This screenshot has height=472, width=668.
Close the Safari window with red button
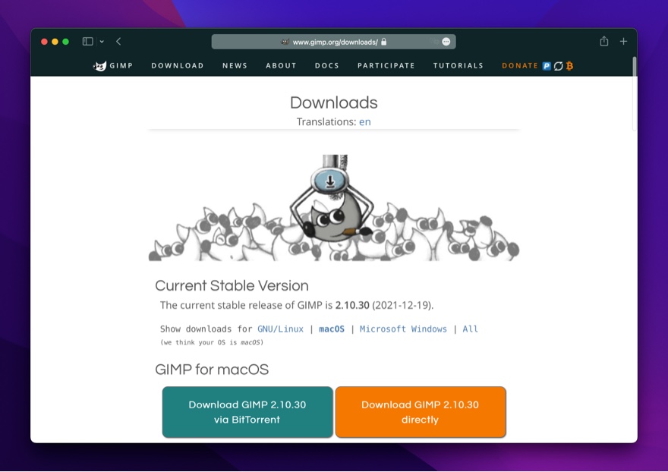[44, 41]
